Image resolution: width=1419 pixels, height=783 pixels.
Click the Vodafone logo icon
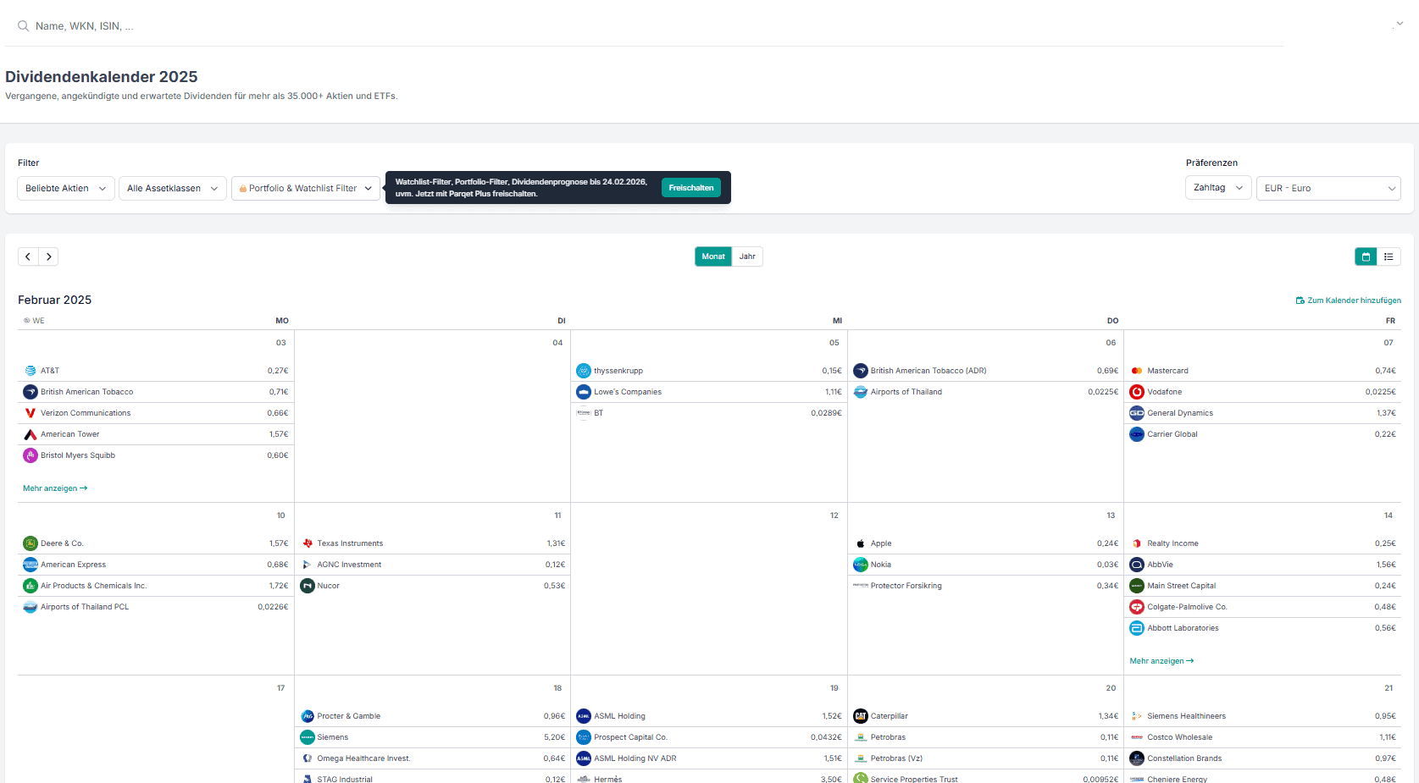[x=1137, y=392]
